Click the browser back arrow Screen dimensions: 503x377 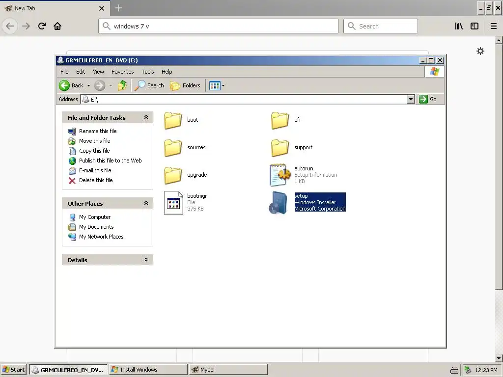(x=10, y=26)
